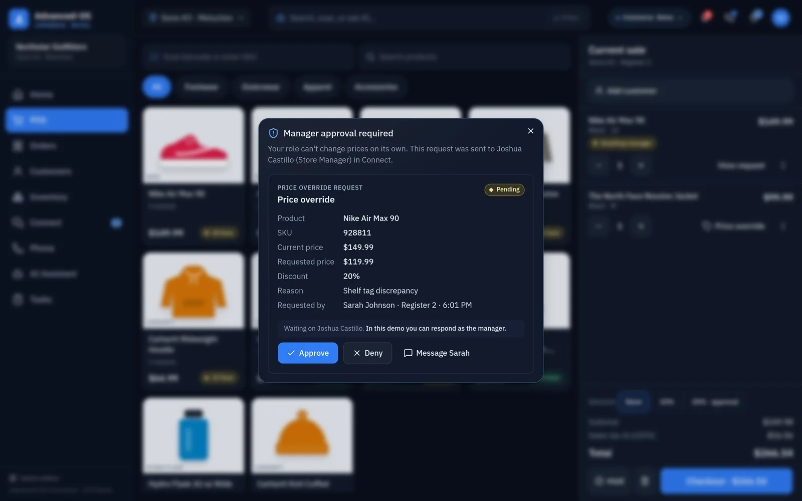Select requested price '$119.99'

coord(358,262)
